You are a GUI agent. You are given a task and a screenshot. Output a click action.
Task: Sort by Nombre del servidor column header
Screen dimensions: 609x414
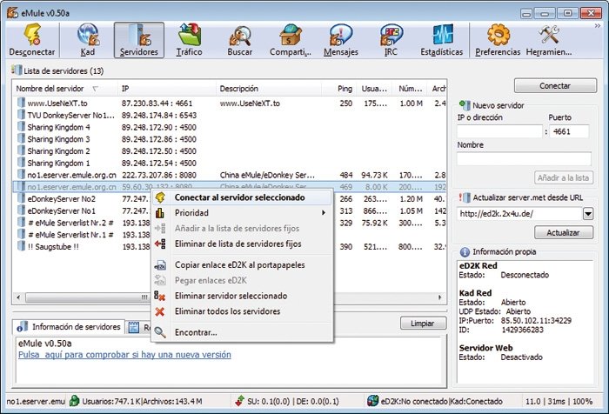[x=65, y=89]
